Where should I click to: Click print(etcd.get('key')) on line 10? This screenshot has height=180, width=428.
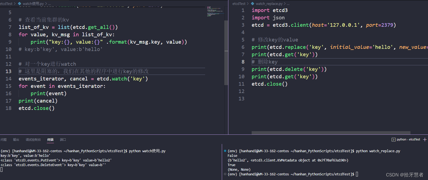285,77
